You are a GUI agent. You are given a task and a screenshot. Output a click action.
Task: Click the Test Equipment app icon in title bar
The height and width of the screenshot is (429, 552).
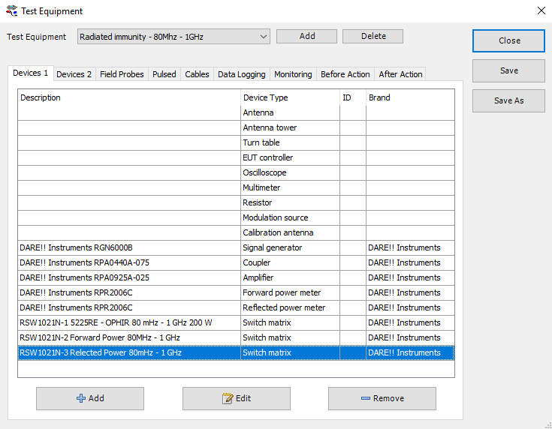pos(11,11)
